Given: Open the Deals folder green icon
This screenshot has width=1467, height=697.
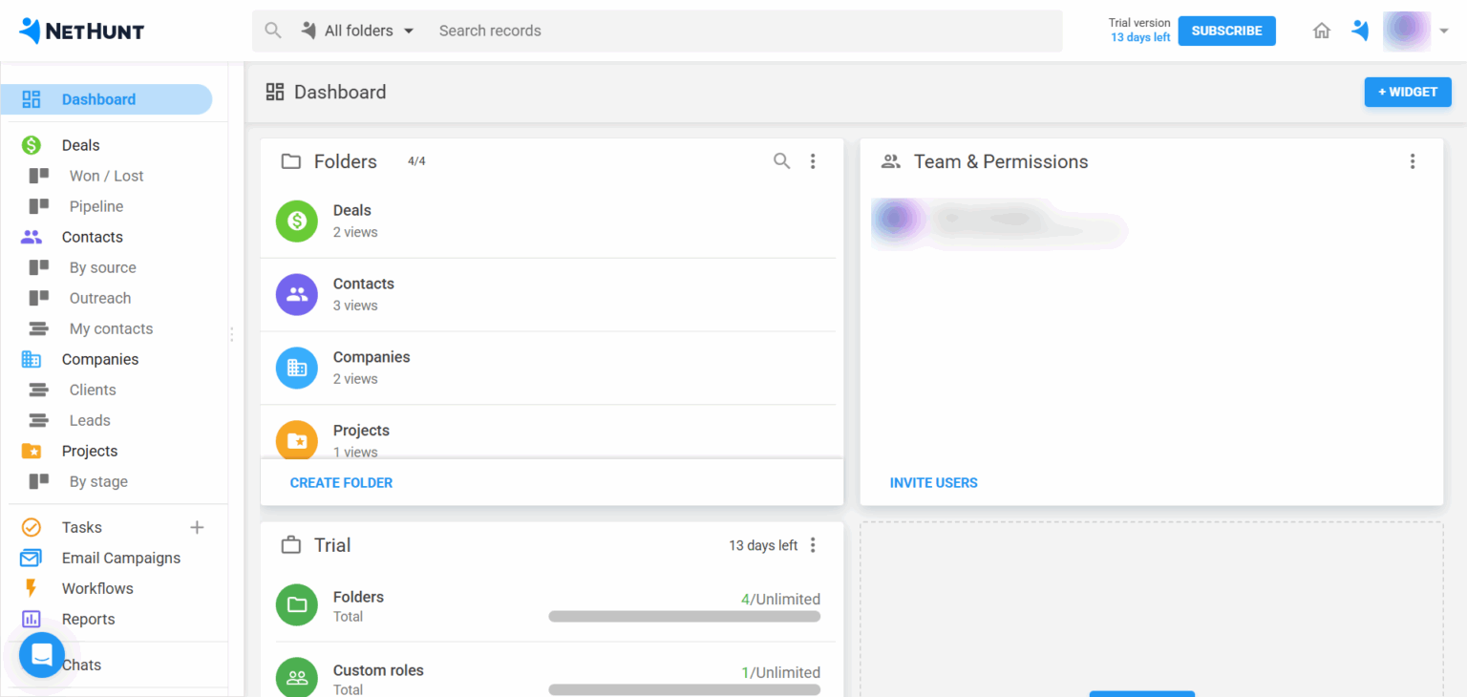Looking at the screenshot, I should 297,221.
